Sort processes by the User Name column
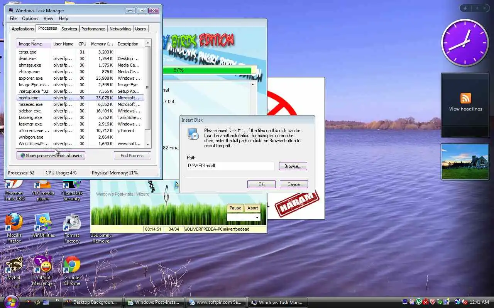The width and height of the screenshot is (494, 308). (x=63, y=44)
